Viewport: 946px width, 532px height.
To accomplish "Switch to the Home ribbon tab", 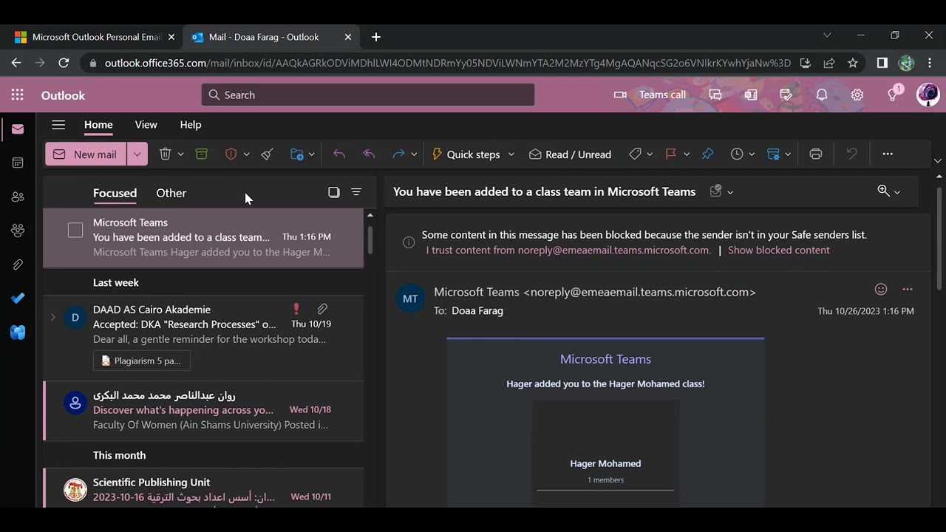I will [x=98, y=125].
